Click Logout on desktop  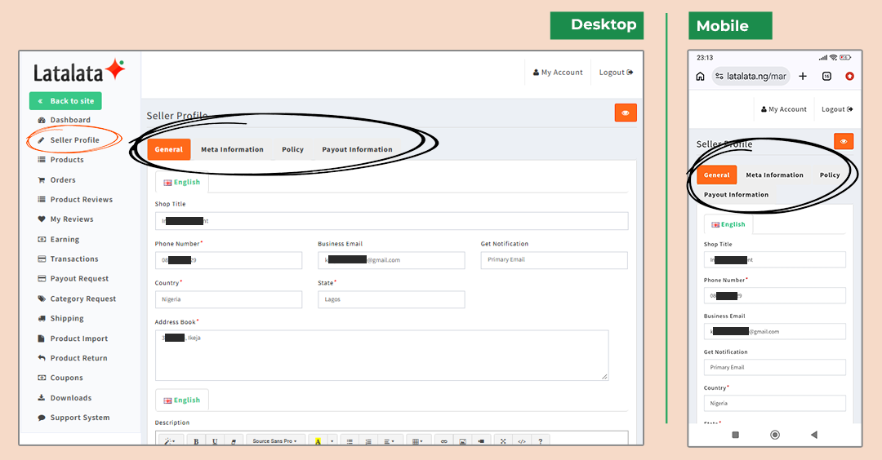(616, 73)
